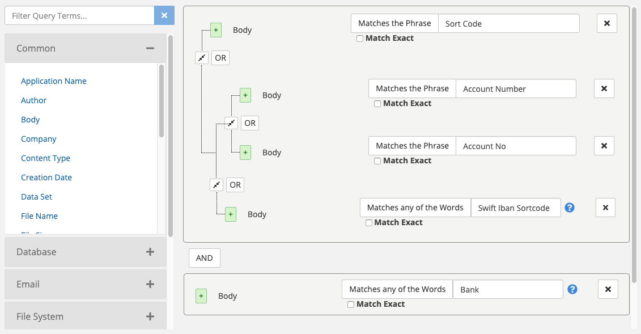Remove the Sort Code condition
The height and width of the screenshot is (334, 641).
click(607, 23)
